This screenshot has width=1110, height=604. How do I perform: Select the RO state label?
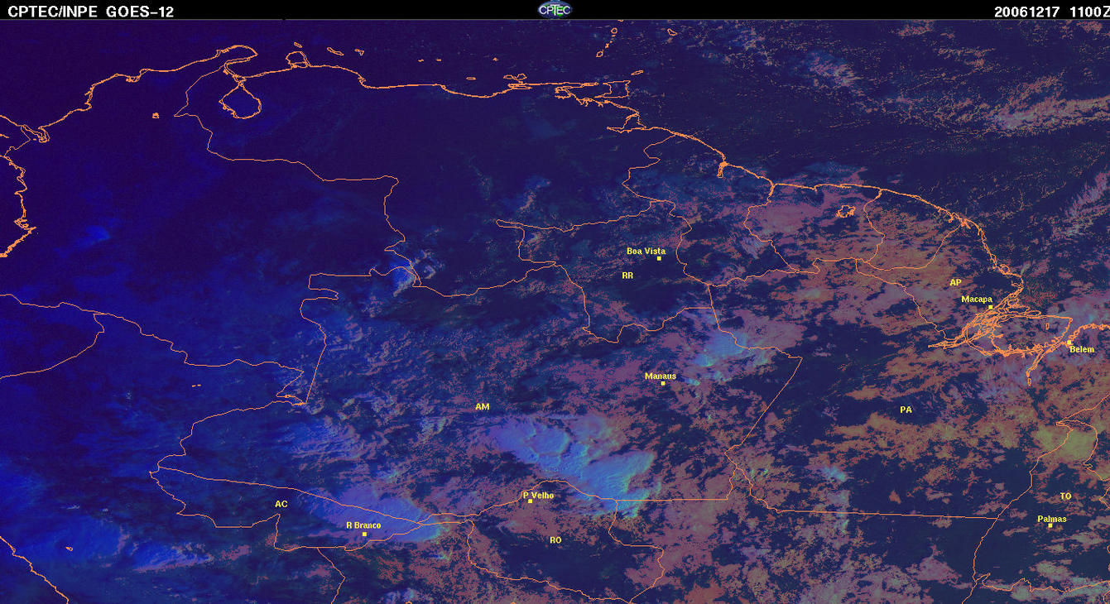coord(555,540)
